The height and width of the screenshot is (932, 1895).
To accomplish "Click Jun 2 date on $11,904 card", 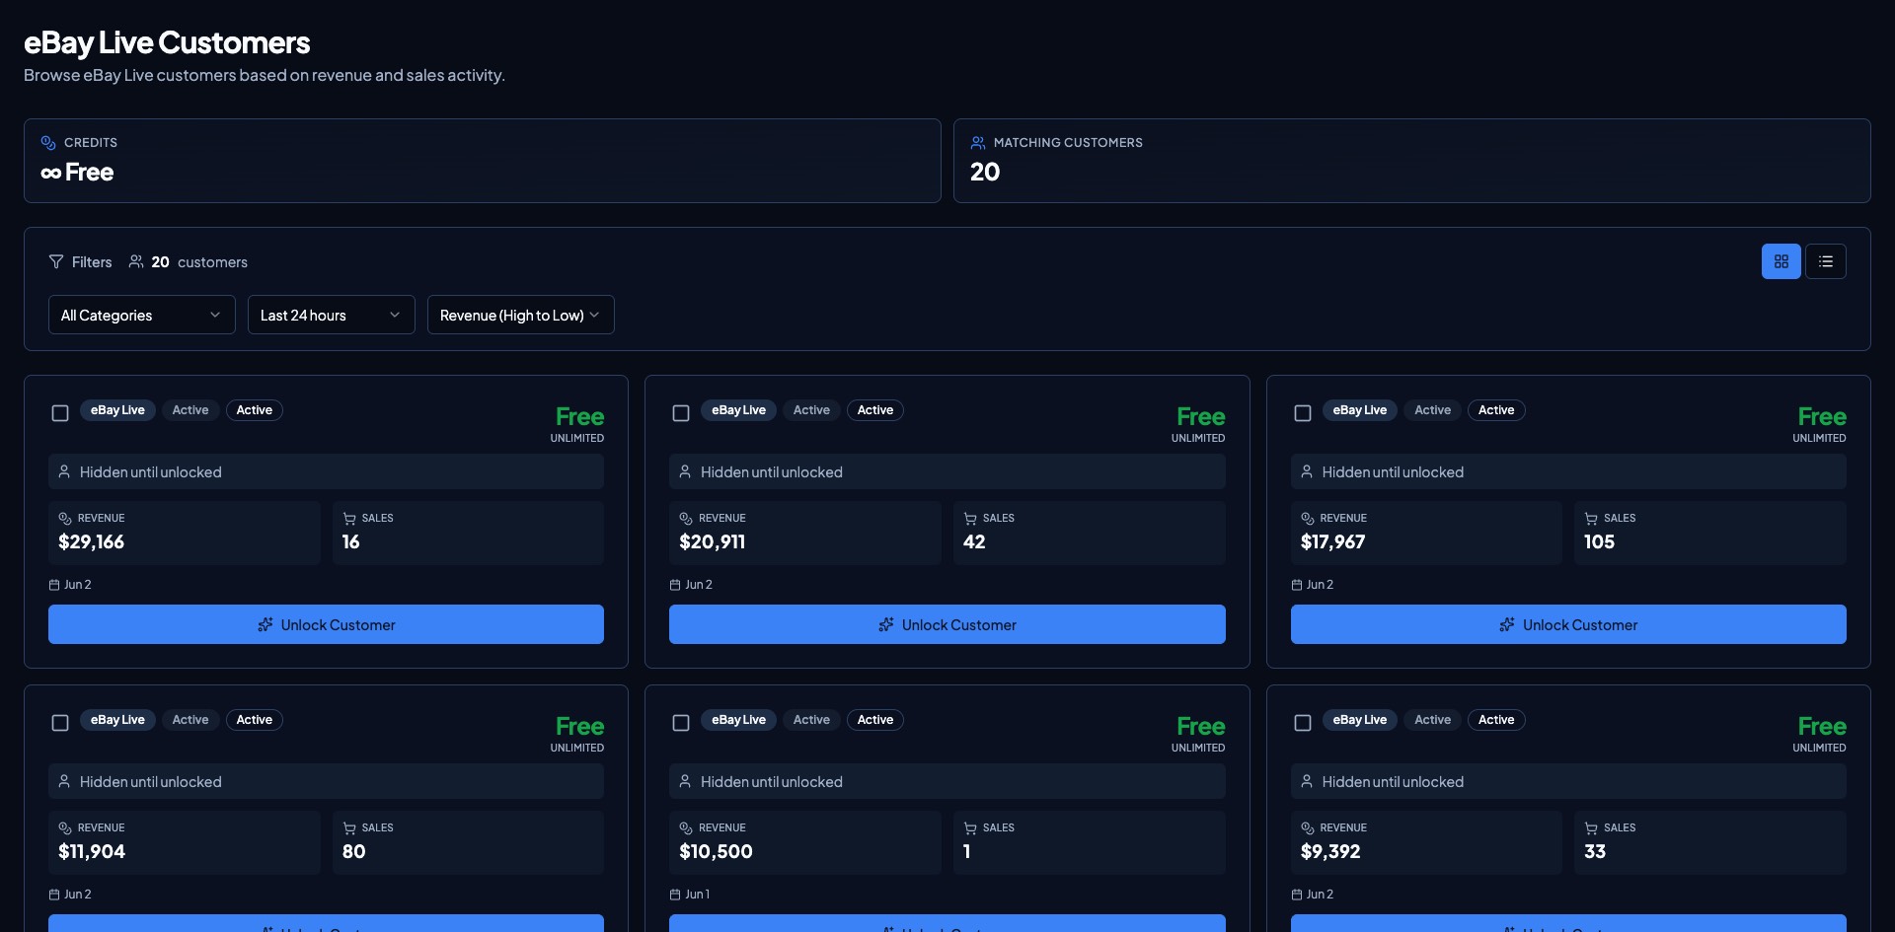I will point(78,895).
